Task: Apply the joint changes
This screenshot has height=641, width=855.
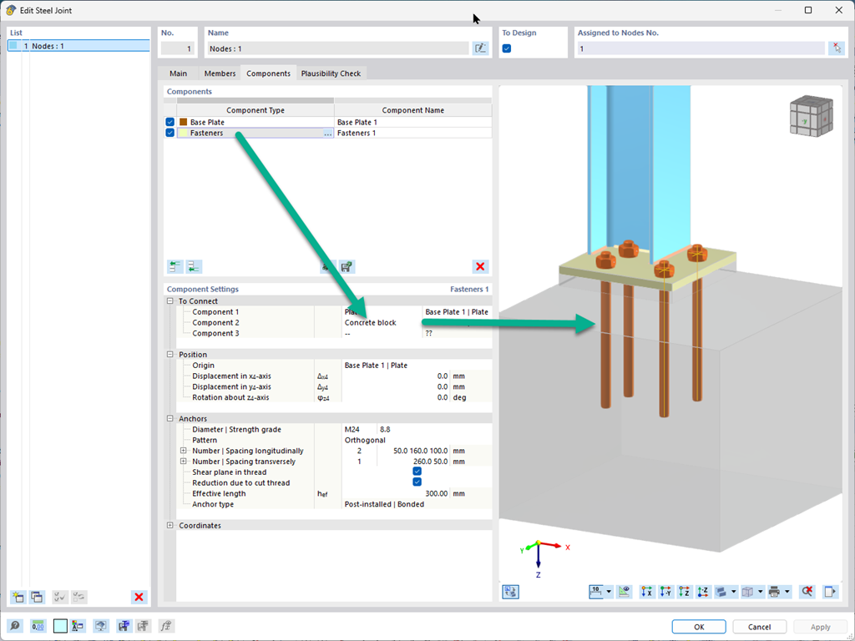Action: 820,626
